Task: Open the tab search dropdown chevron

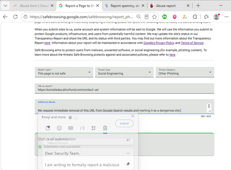Action: 5,6
